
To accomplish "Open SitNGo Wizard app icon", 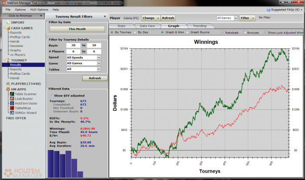I will click(x=12, y=113).
